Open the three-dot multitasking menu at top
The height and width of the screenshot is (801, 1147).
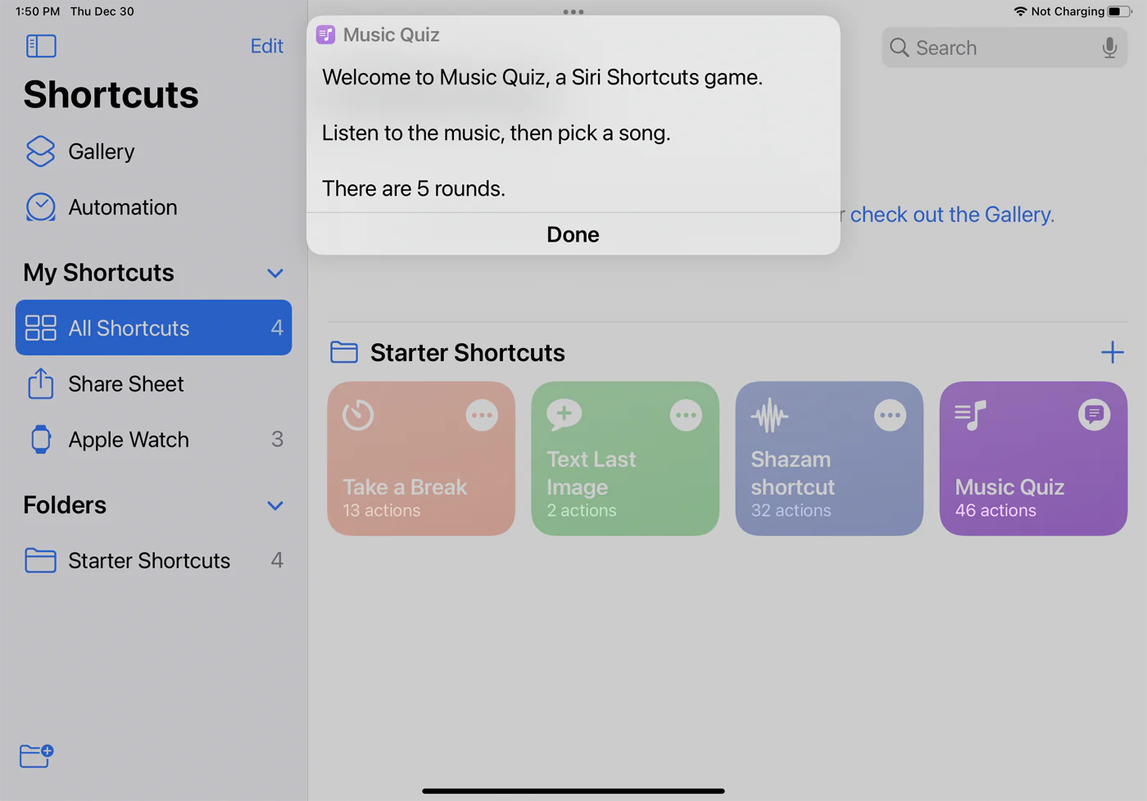pos(573,12)
